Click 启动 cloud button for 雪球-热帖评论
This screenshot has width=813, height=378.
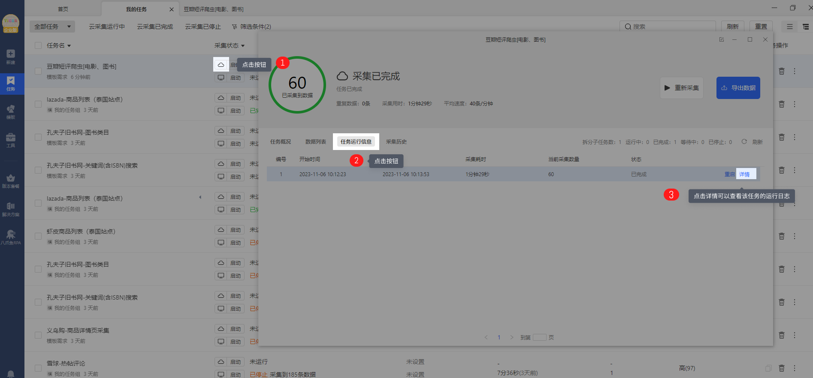(236, 362)
